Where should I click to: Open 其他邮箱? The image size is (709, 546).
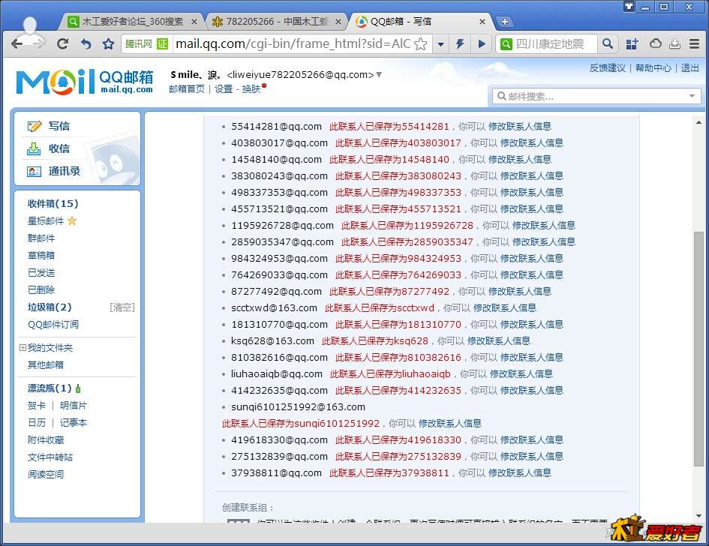coord(46,364)
